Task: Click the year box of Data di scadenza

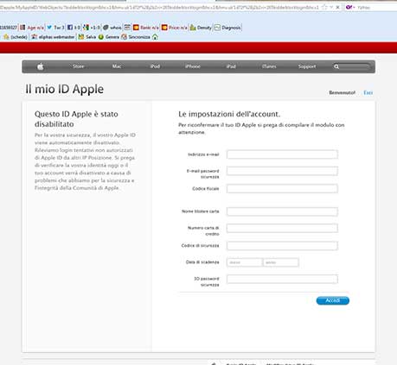Action: (x=281, y=262)
